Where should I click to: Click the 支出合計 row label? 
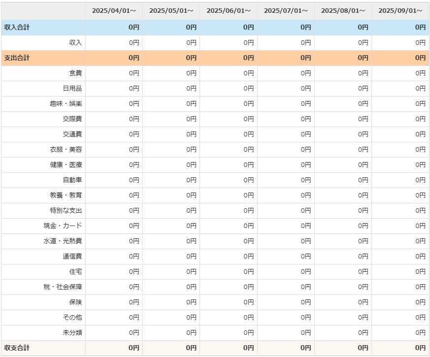(x=17, y=58)
